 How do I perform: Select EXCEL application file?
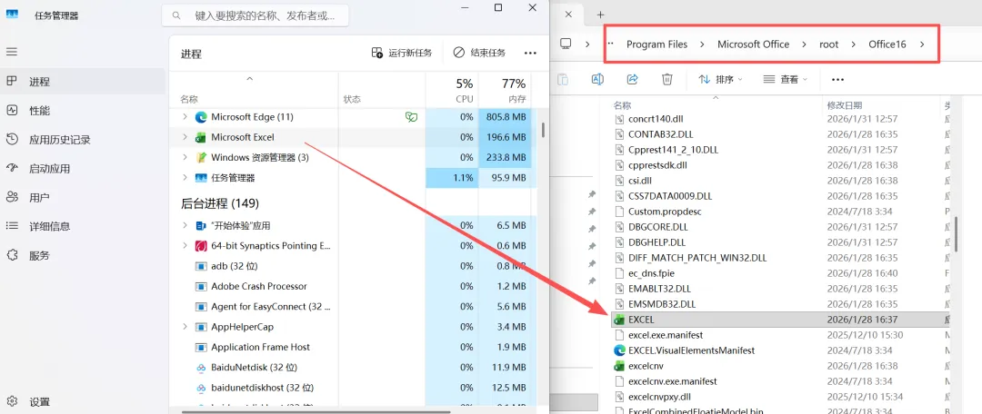779,320
